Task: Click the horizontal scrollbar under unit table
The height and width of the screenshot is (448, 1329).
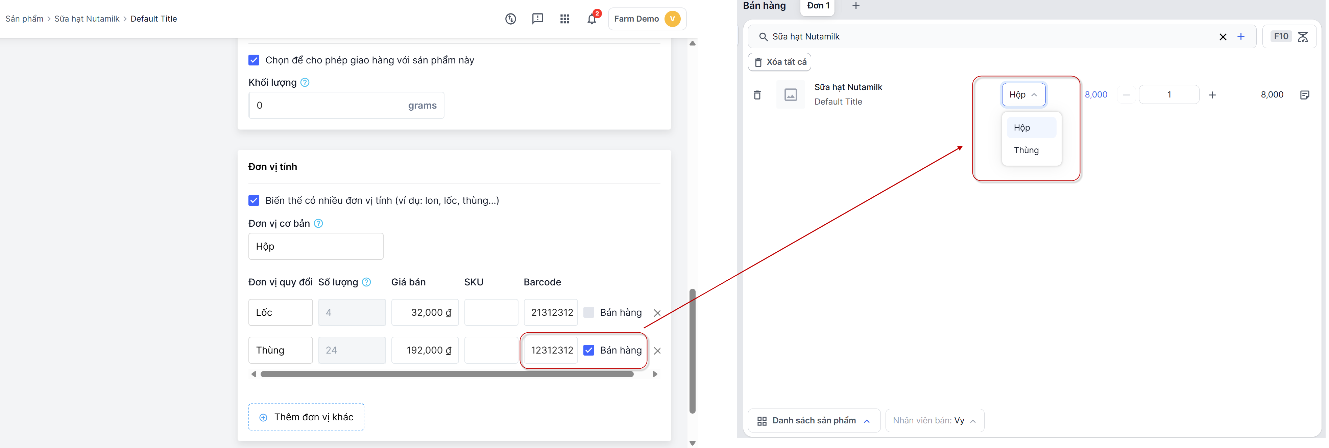Action: pyautogui.click(x=447, y=374)
